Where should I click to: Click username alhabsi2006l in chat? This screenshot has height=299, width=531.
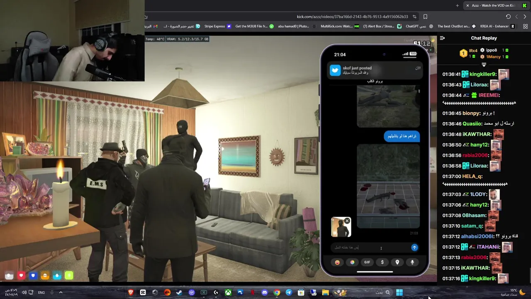coord(477,236)
